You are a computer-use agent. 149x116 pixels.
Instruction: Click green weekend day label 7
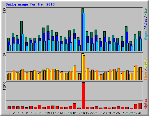(36, 113)
